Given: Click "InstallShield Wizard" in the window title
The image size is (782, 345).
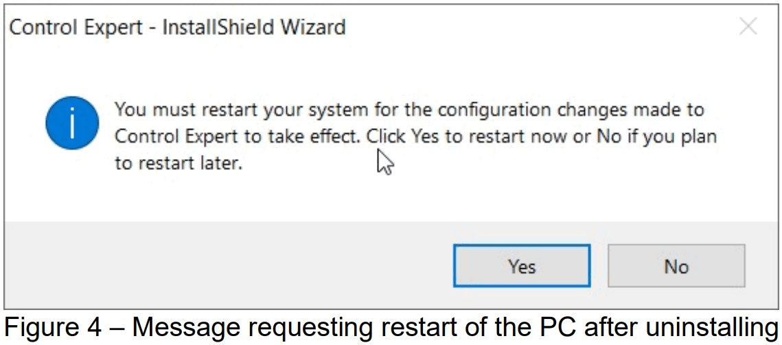Looking at the screenshot, I should coord(255,28).
